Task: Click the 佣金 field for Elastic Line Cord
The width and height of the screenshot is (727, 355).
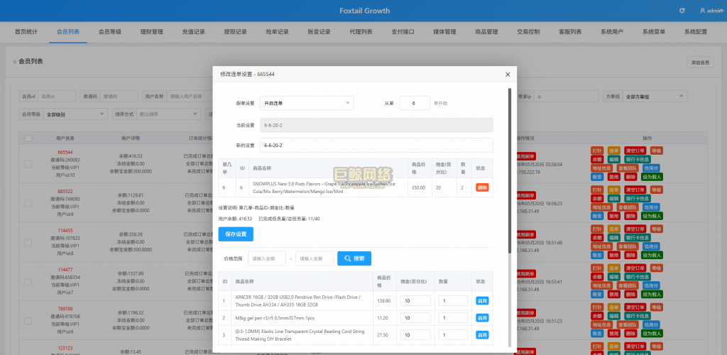Action: click(x=416, y=335)
